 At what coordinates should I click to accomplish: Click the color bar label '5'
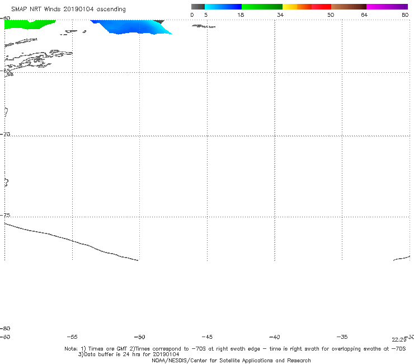(206, 15)
